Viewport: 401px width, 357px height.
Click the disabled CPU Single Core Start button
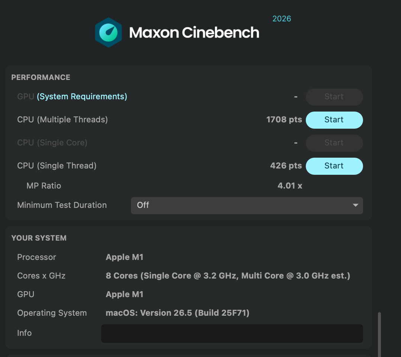click(x=334, y=143)
